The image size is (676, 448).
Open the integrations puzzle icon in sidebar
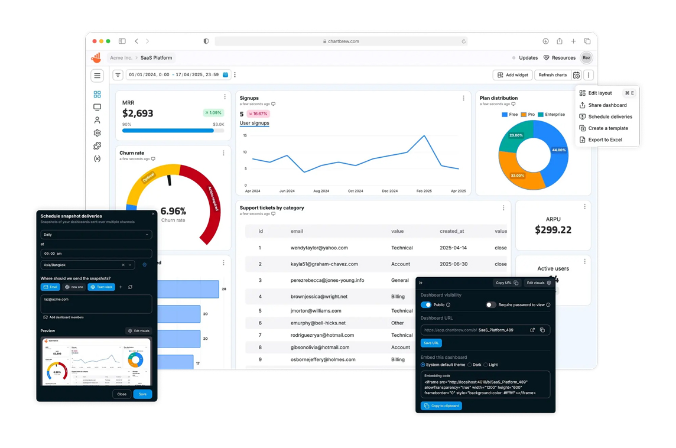coord(97,146)
